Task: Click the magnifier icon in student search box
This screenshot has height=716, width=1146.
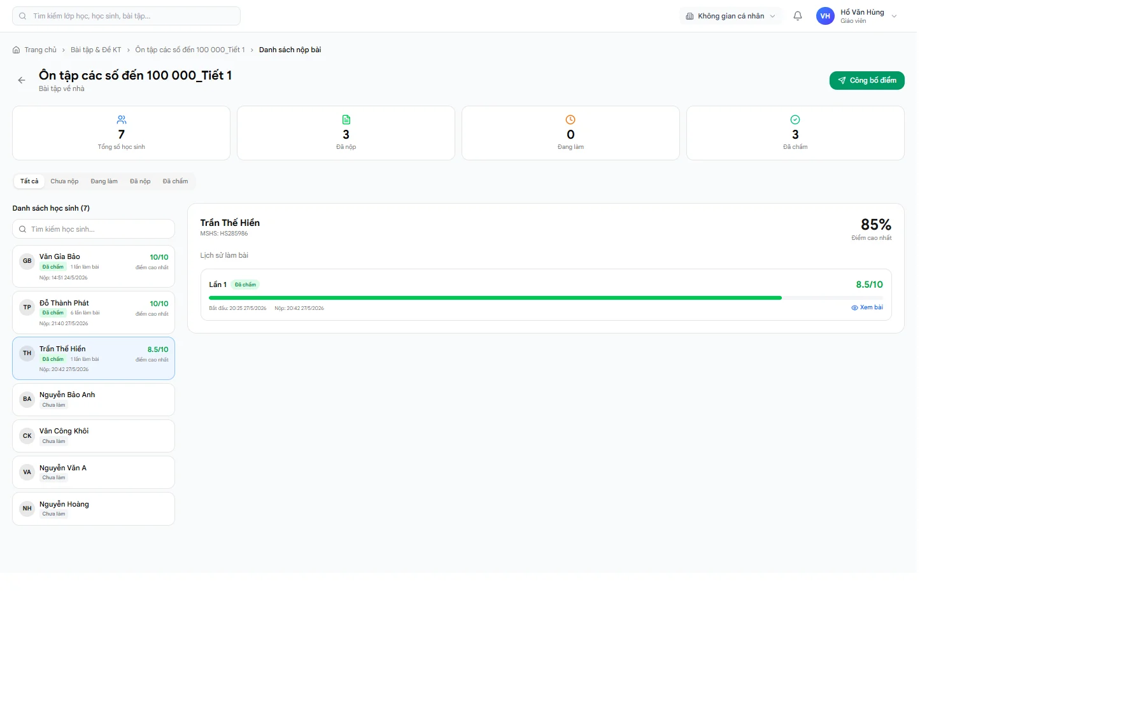Action: pyautogui.click(x=23, y=229)
